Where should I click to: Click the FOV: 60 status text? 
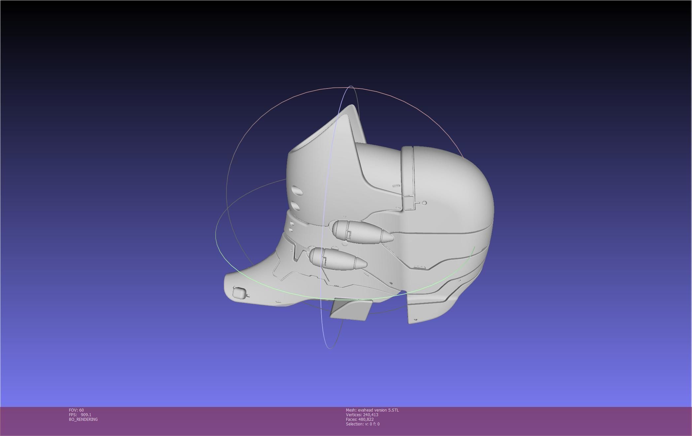pos(76,410)
